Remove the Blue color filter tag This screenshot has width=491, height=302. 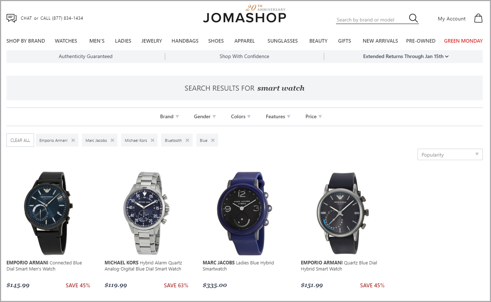pos(213,140)
